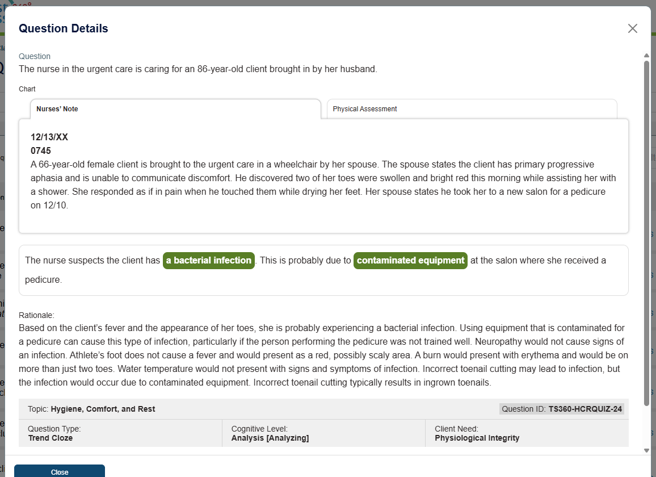The height and width of the screenshot is (477, 656).
Task: Select the Nurses' Note tab
Action: coord(57,108)
